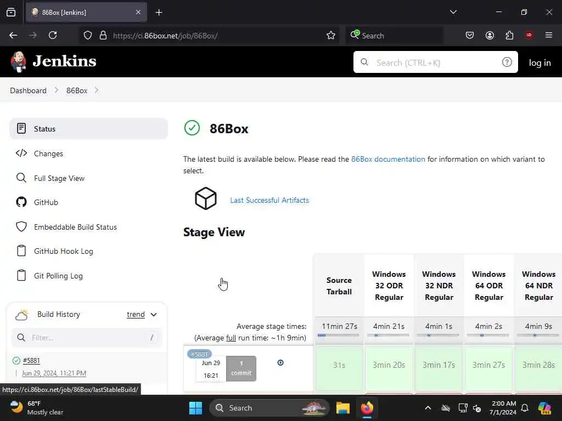The height and width of the screenshot is (421, 562).
Task: Click the Windows 64 ODR average time bar
Action: (488, 335)
